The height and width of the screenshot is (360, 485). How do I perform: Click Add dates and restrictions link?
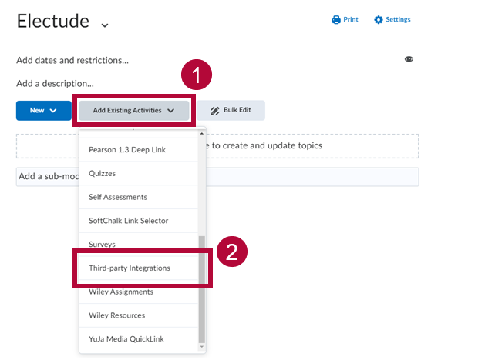(x=72, y=60)
